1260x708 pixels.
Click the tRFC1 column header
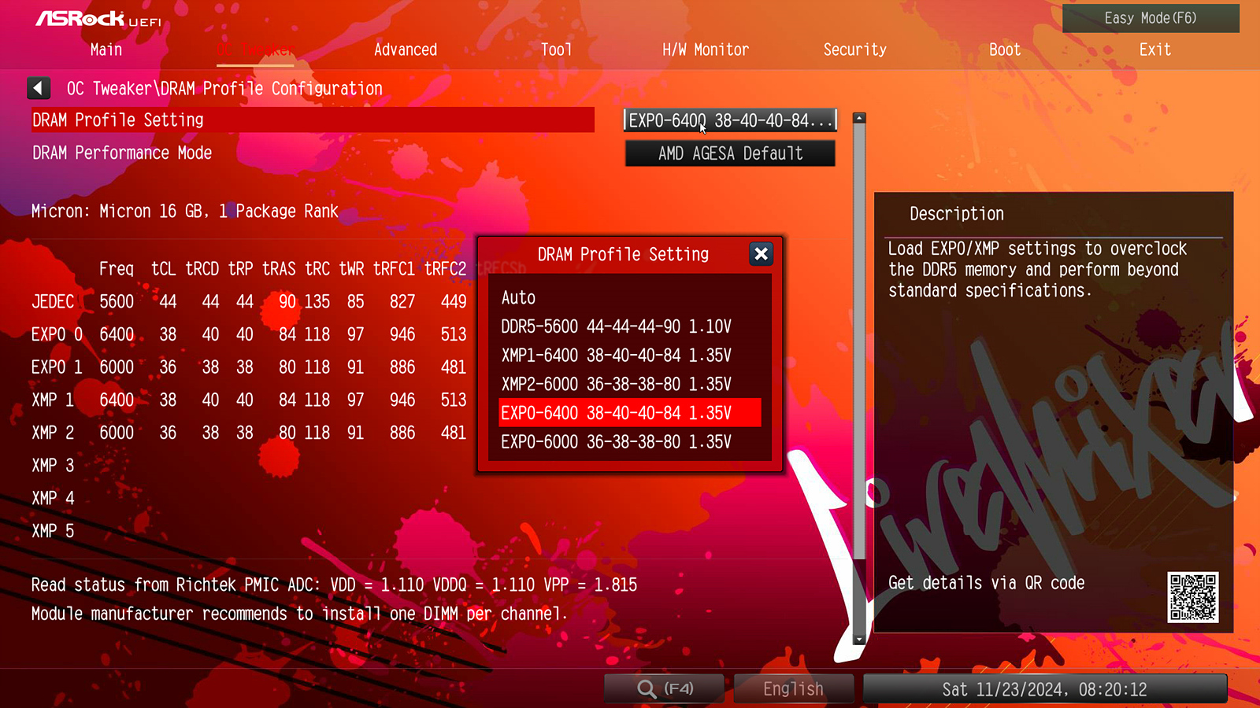pos(394,269)
